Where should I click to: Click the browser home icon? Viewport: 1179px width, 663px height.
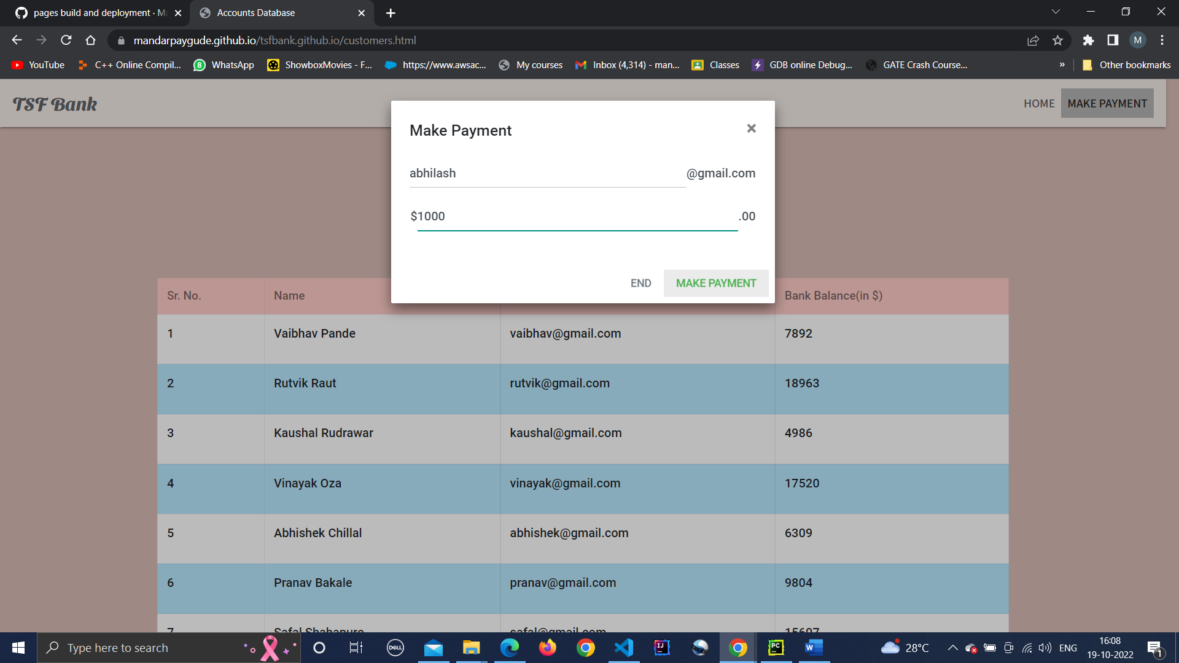[x=90, y=40]
